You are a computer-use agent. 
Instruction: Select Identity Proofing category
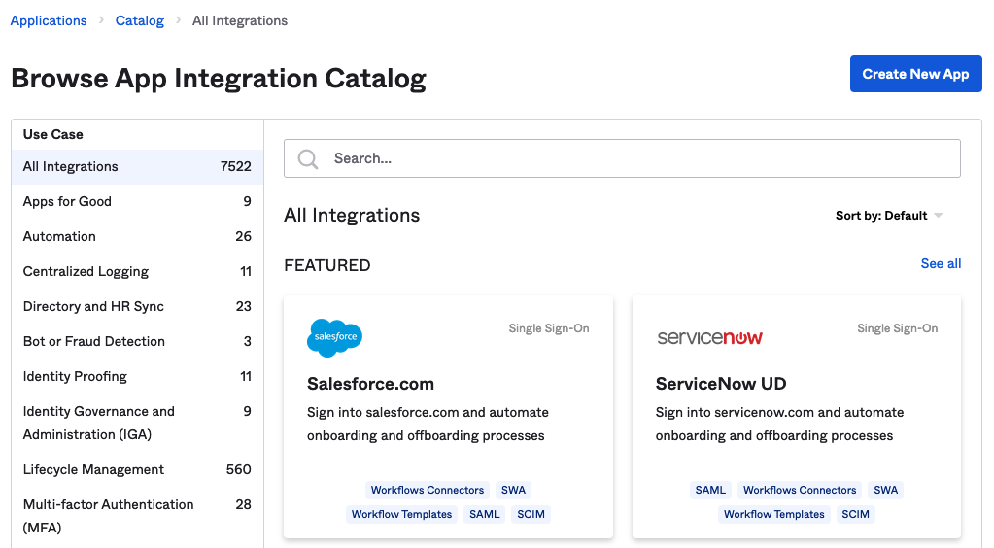point(138,376)
